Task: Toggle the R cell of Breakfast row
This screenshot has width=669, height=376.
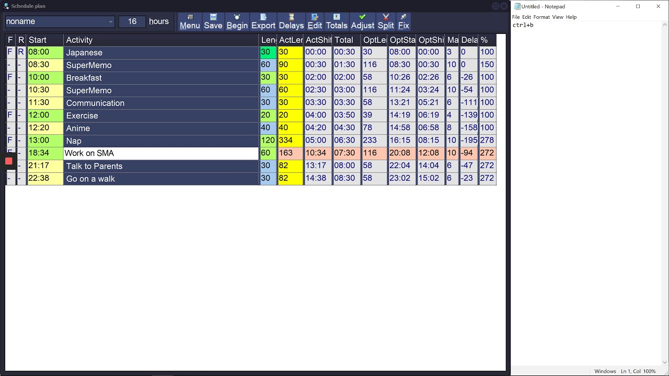Action: 21,77
